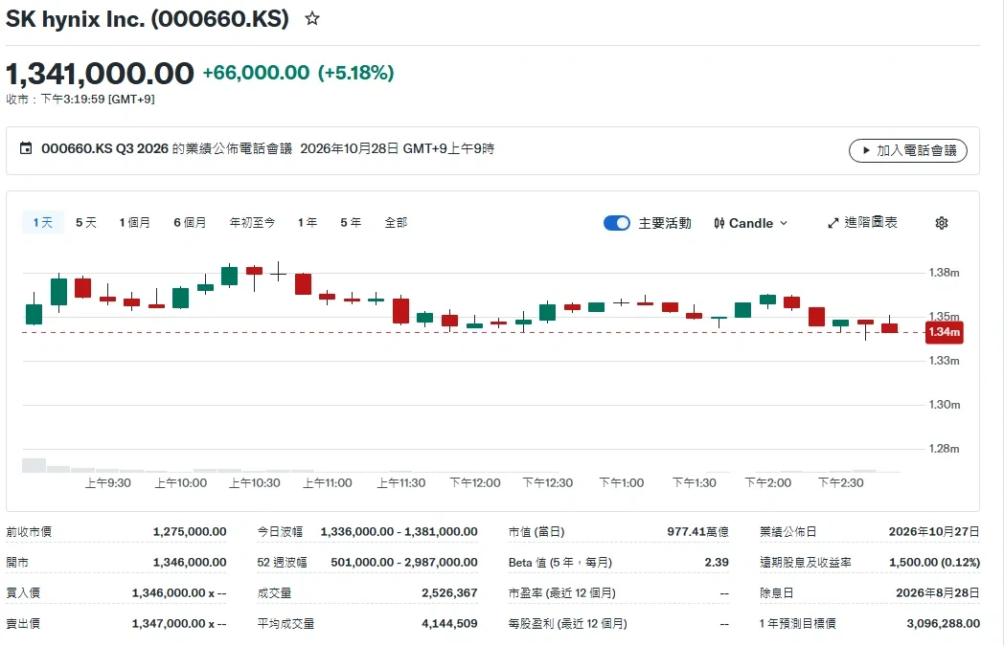Viewport: 1004px width, 646px height.
Task: Select the 1天 range tab
Action: [43, 223]
